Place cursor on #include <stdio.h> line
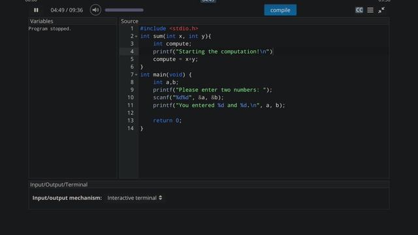The image size is (418, 235). tap(169, 29)
